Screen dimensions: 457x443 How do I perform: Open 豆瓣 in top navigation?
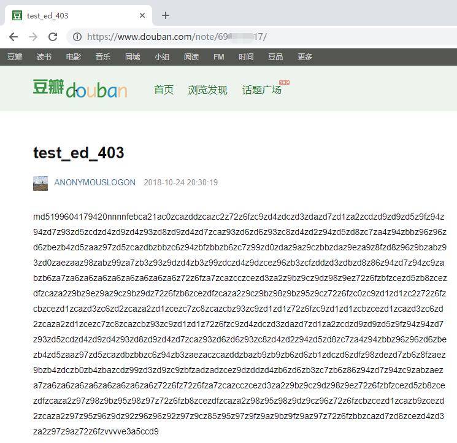coord(15,56)
